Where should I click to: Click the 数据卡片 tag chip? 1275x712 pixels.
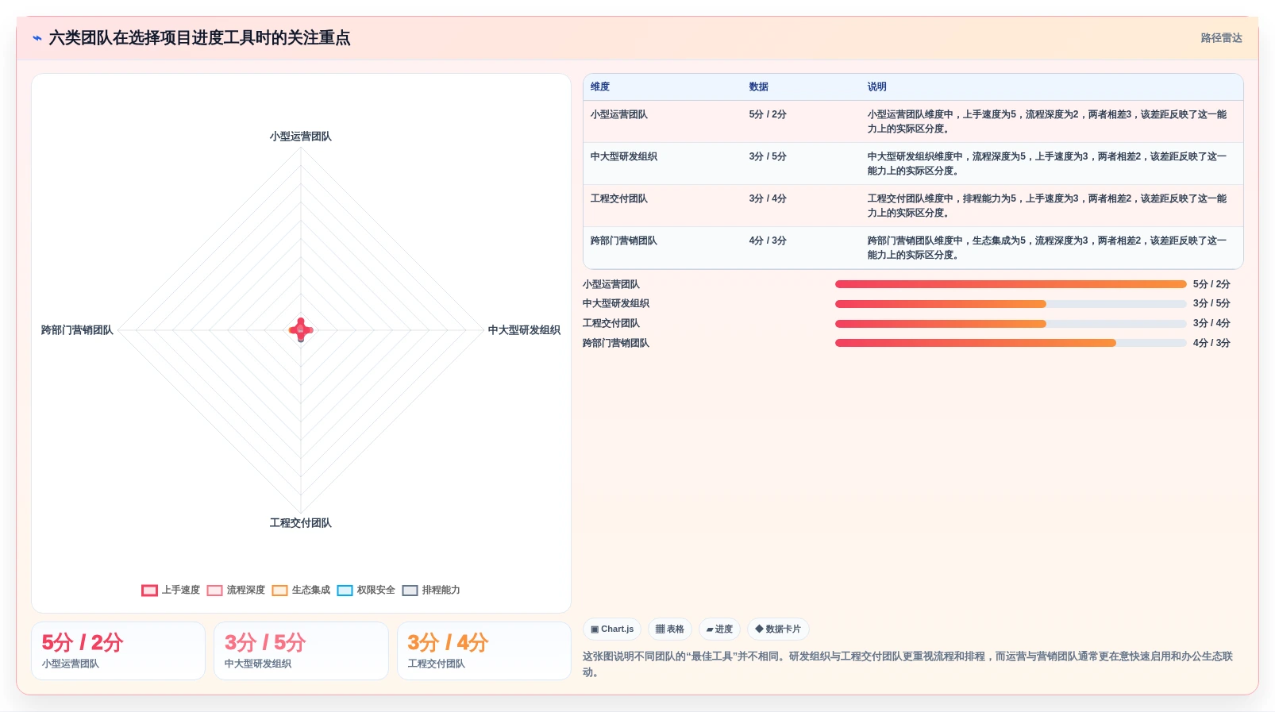(778, 629)
